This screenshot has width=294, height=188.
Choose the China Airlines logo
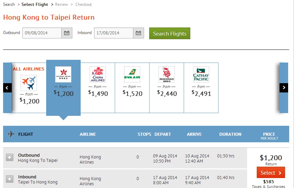98,74
